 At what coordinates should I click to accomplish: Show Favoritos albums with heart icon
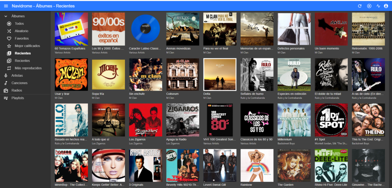click(x=22, y=38)
